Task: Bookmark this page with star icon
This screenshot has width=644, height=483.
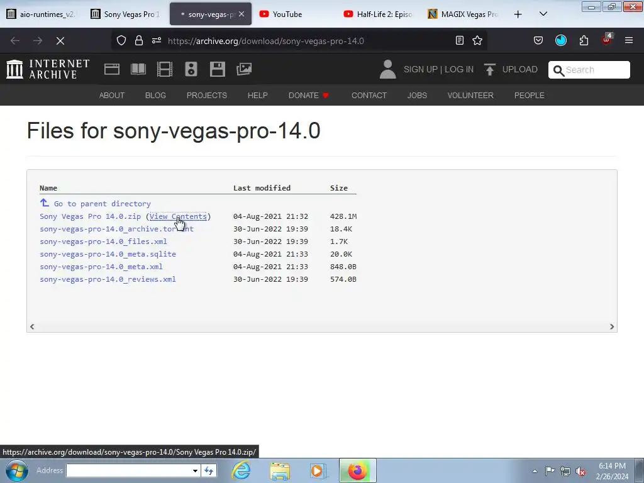Action: [477, 40]
